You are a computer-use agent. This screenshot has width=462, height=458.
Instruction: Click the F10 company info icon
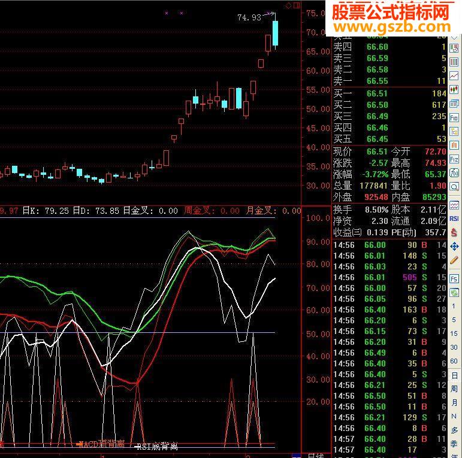(454, 118)
